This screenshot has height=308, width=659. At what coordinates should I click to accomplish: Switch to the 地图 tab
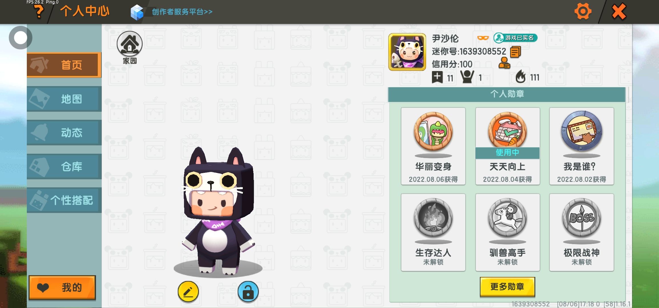pyautogui.click(x=64, y=99)
